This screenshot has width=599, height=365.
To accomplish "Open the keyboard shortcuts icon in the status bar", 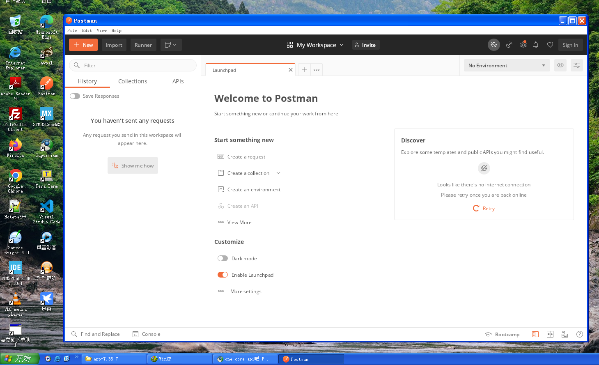I will pos(565,334).
